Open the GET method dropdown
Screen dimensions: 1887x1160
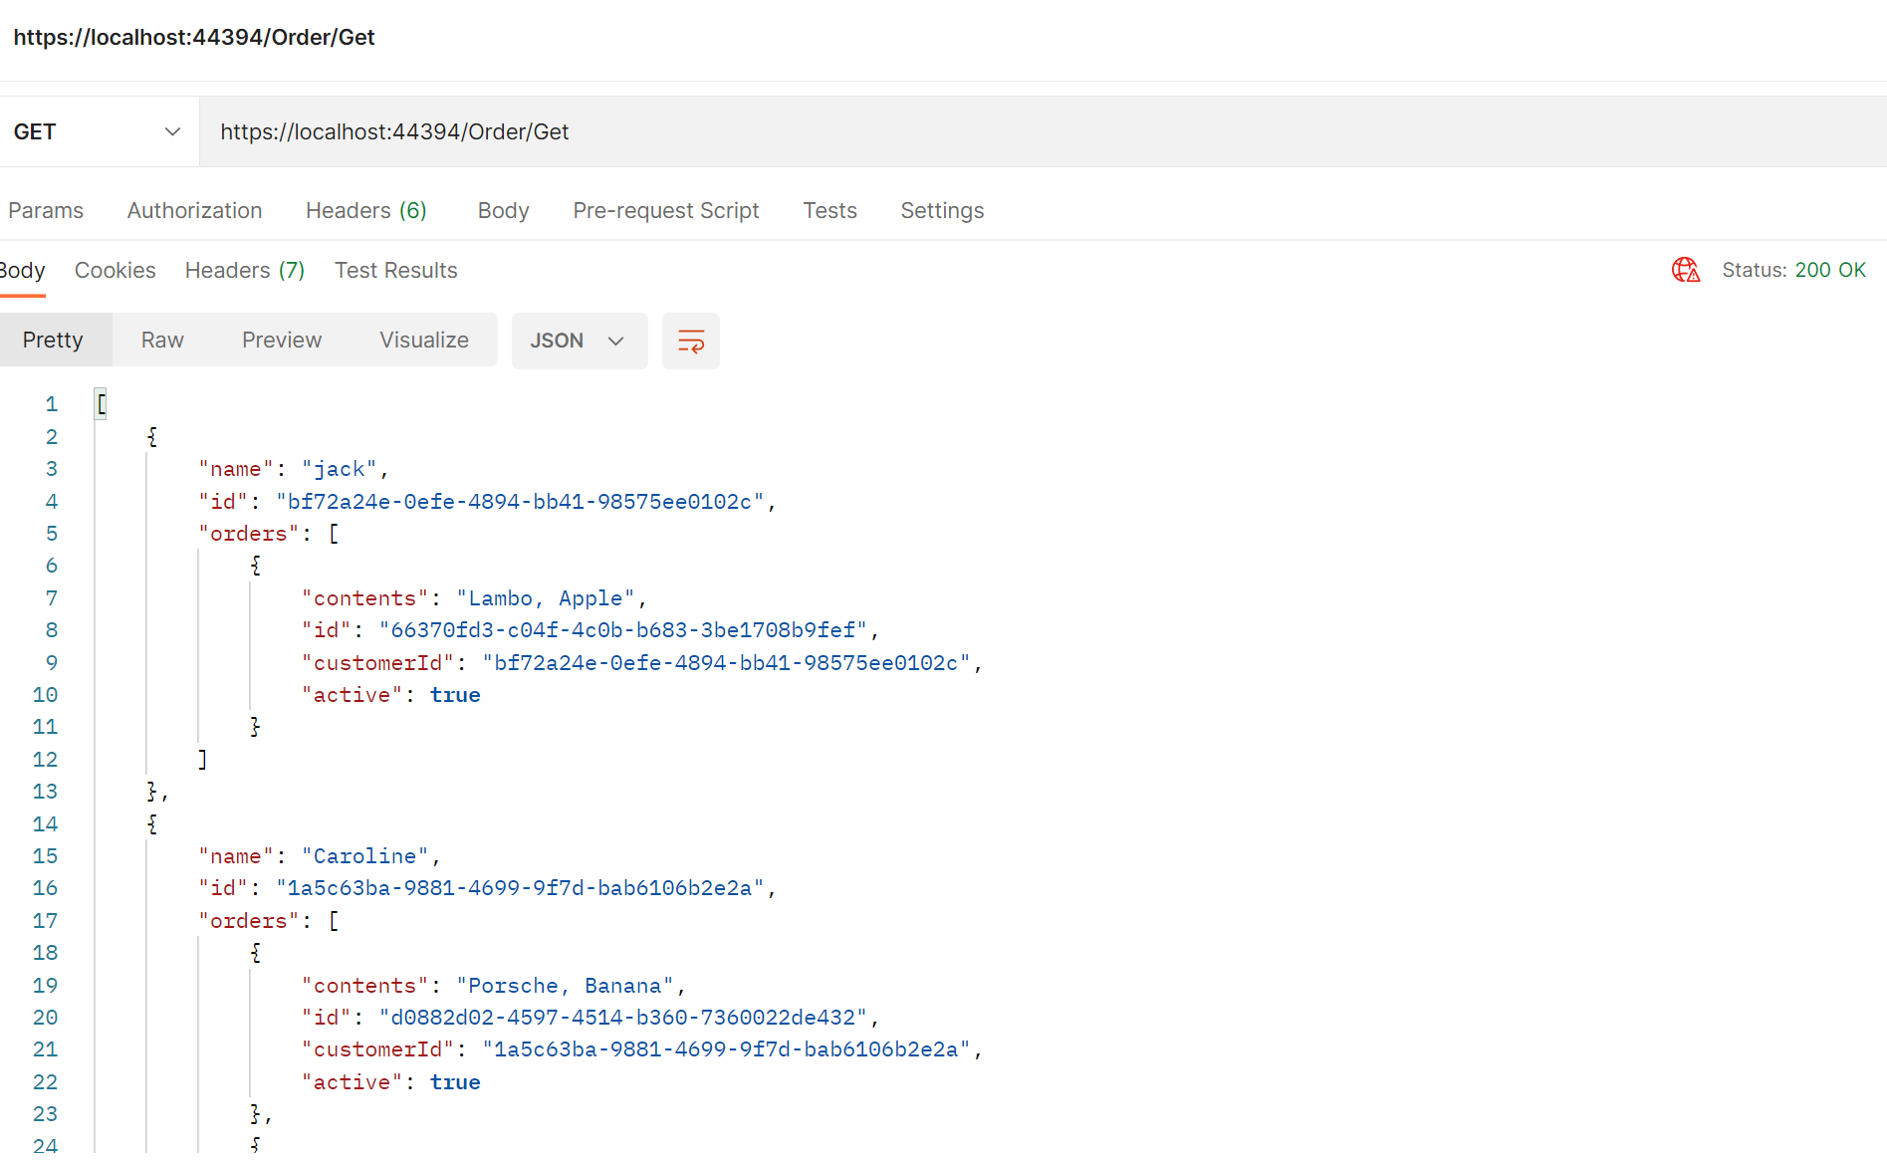coord(99,131)
